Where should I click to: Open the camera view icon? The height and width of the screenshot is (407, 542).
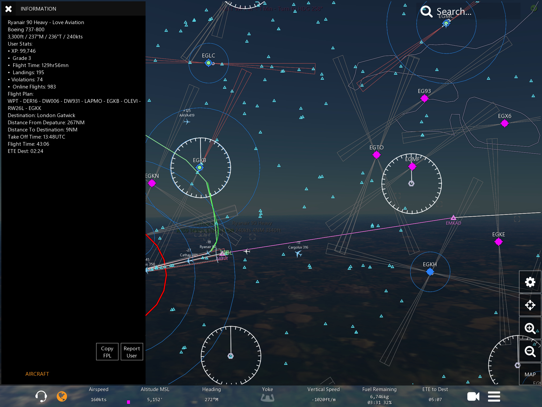point(473,396)
